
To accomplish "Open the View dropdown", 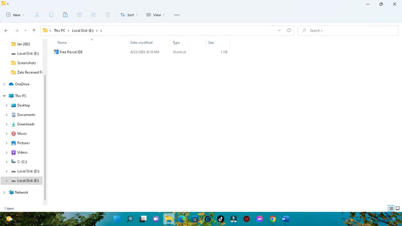I will pos(155,15).
